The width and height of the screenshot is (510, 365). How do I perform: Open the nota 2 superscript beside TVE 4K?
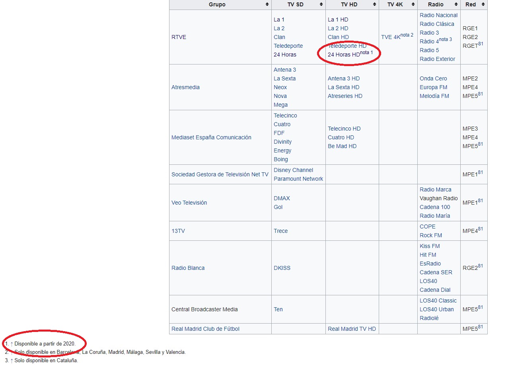point(407,35)
